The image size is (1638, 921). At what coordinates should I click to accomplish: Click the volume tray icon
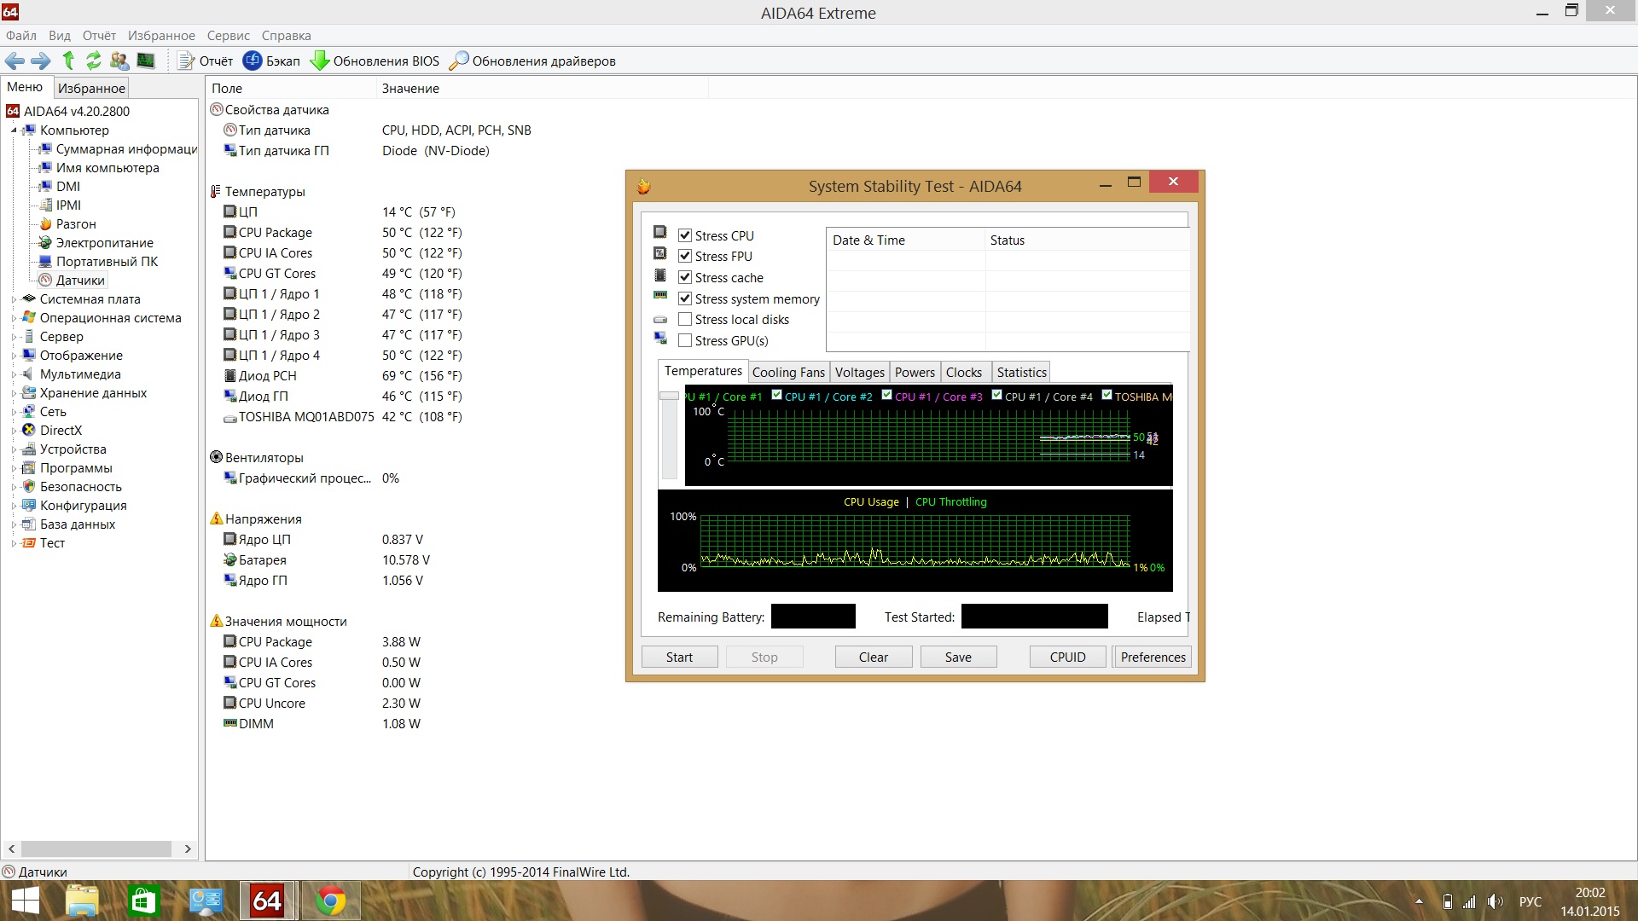tap(1495, 901)
